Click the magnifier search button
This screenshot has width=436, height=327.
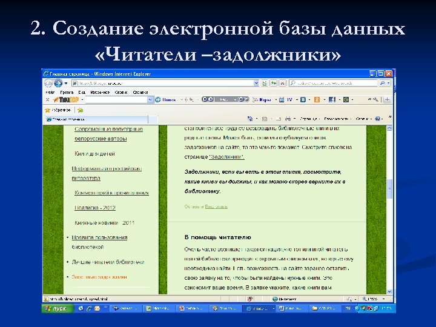pos(383,83)
